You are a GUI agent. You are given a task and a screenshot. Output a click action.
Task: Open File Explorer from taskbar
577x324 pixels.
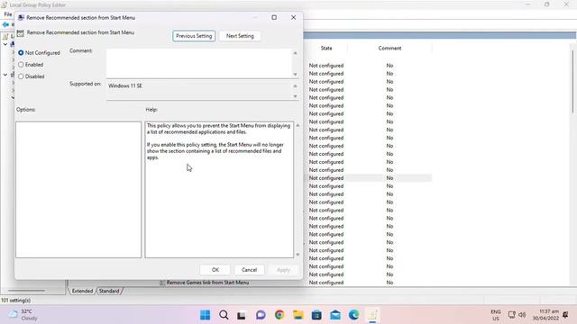[298, 315]
